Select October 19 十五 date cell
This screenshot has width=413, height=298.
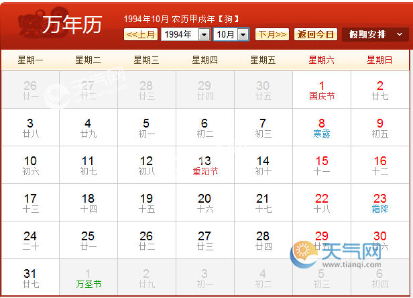tap(146, 203)
